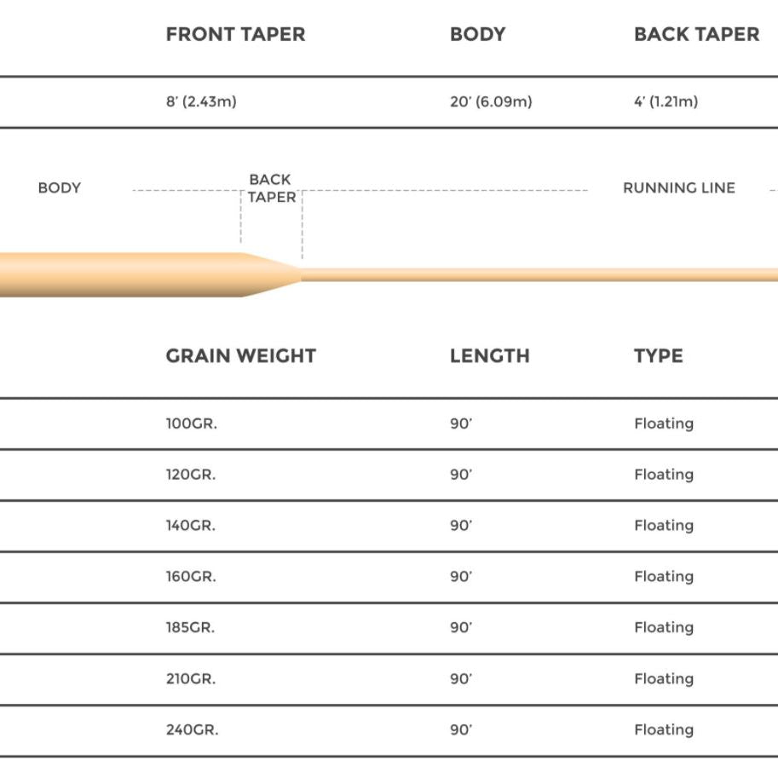Image resolution: width=778 pixels, height=778 pixels.
Task: Click the FRONT TAPER column header
Action: (235, 35)
